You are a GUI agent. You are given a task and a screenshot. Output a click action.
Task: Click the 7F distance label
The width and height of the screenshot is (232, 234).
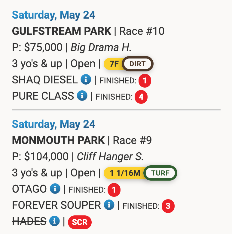tap(114, 64)
